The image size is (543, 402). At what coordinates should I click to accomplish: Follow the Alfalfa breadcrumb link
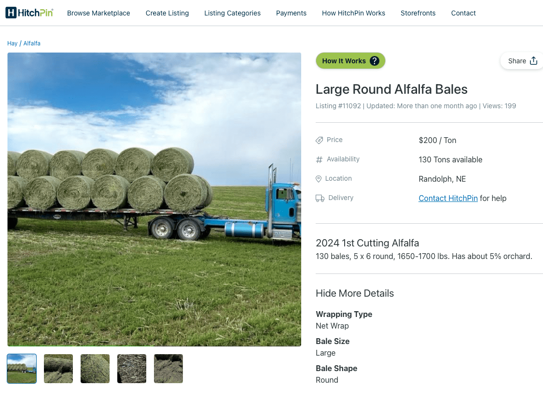coord(32,43)
